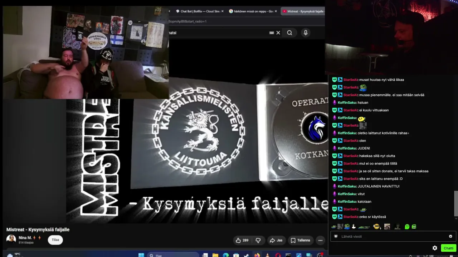Click the Lähetä viesti chat input
The image size is (458, 257).
393,236
